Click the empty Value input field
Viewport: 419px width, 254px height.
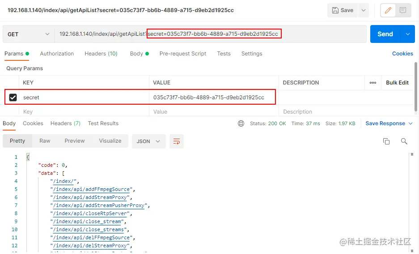coord(214,112)
